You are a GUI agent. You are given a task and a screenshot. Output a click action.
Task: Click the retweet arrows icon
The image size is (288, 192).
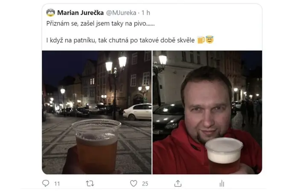[x=90, y=183]
